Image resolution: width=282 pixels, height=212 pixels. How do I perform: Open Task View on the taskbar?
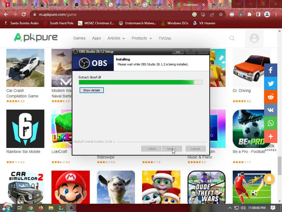20,208
